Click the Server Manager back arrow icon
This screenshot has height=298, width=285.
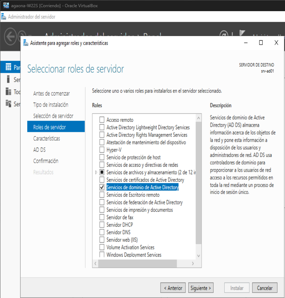11,36
